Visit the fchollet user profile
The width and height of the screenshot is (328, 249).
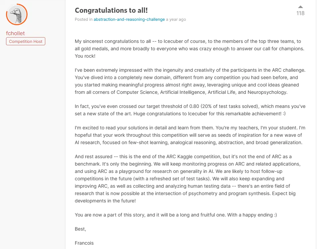15,33
